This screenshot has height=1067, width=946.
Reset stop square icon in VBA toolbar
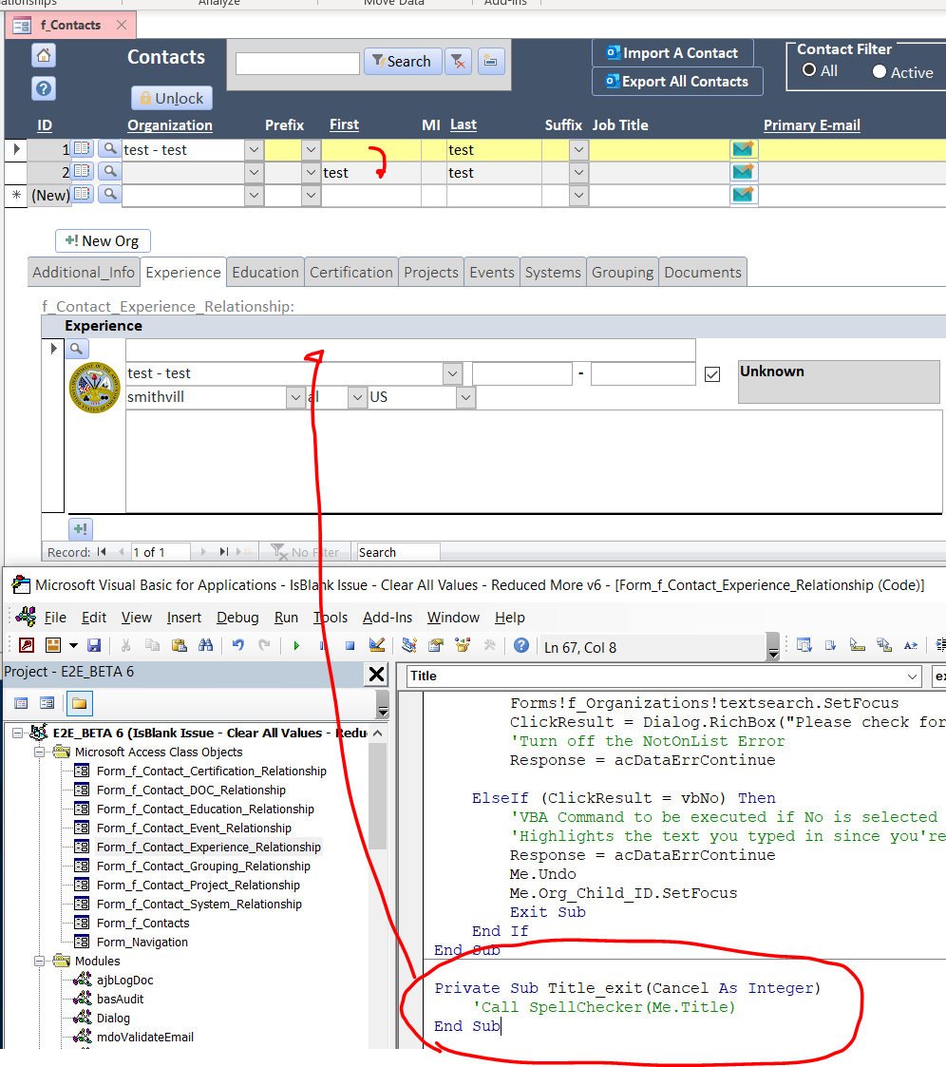click(x=350, y=646)
